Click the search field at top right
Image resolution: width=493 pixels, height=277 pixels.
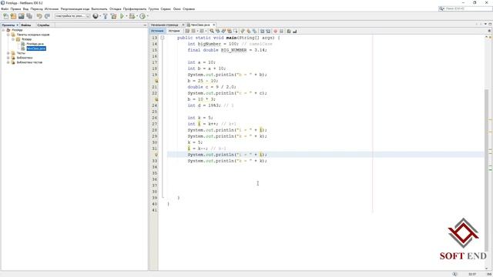[465, 8]
